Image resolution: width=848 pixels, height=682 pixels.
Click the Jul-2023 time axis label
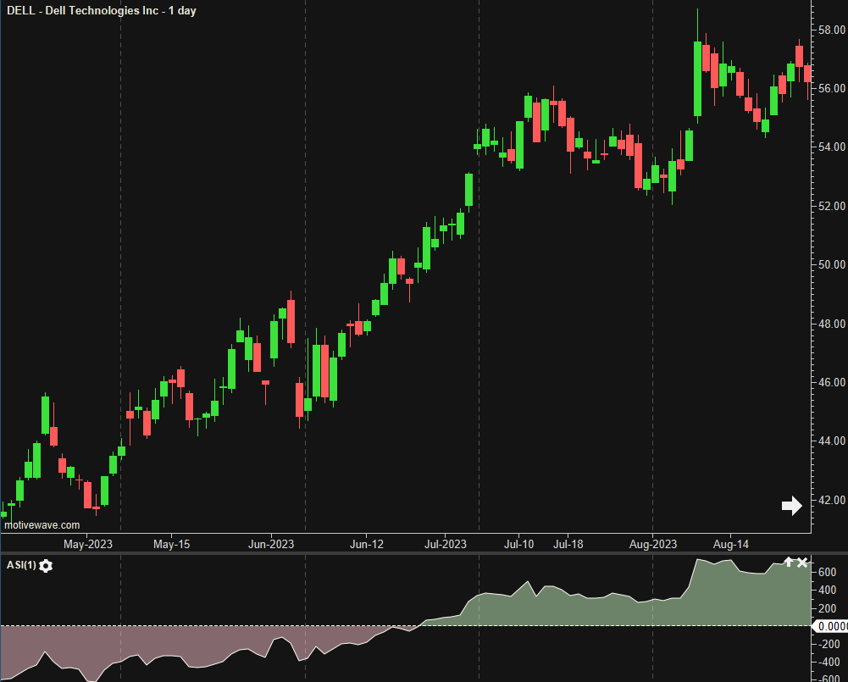point(446,544)
